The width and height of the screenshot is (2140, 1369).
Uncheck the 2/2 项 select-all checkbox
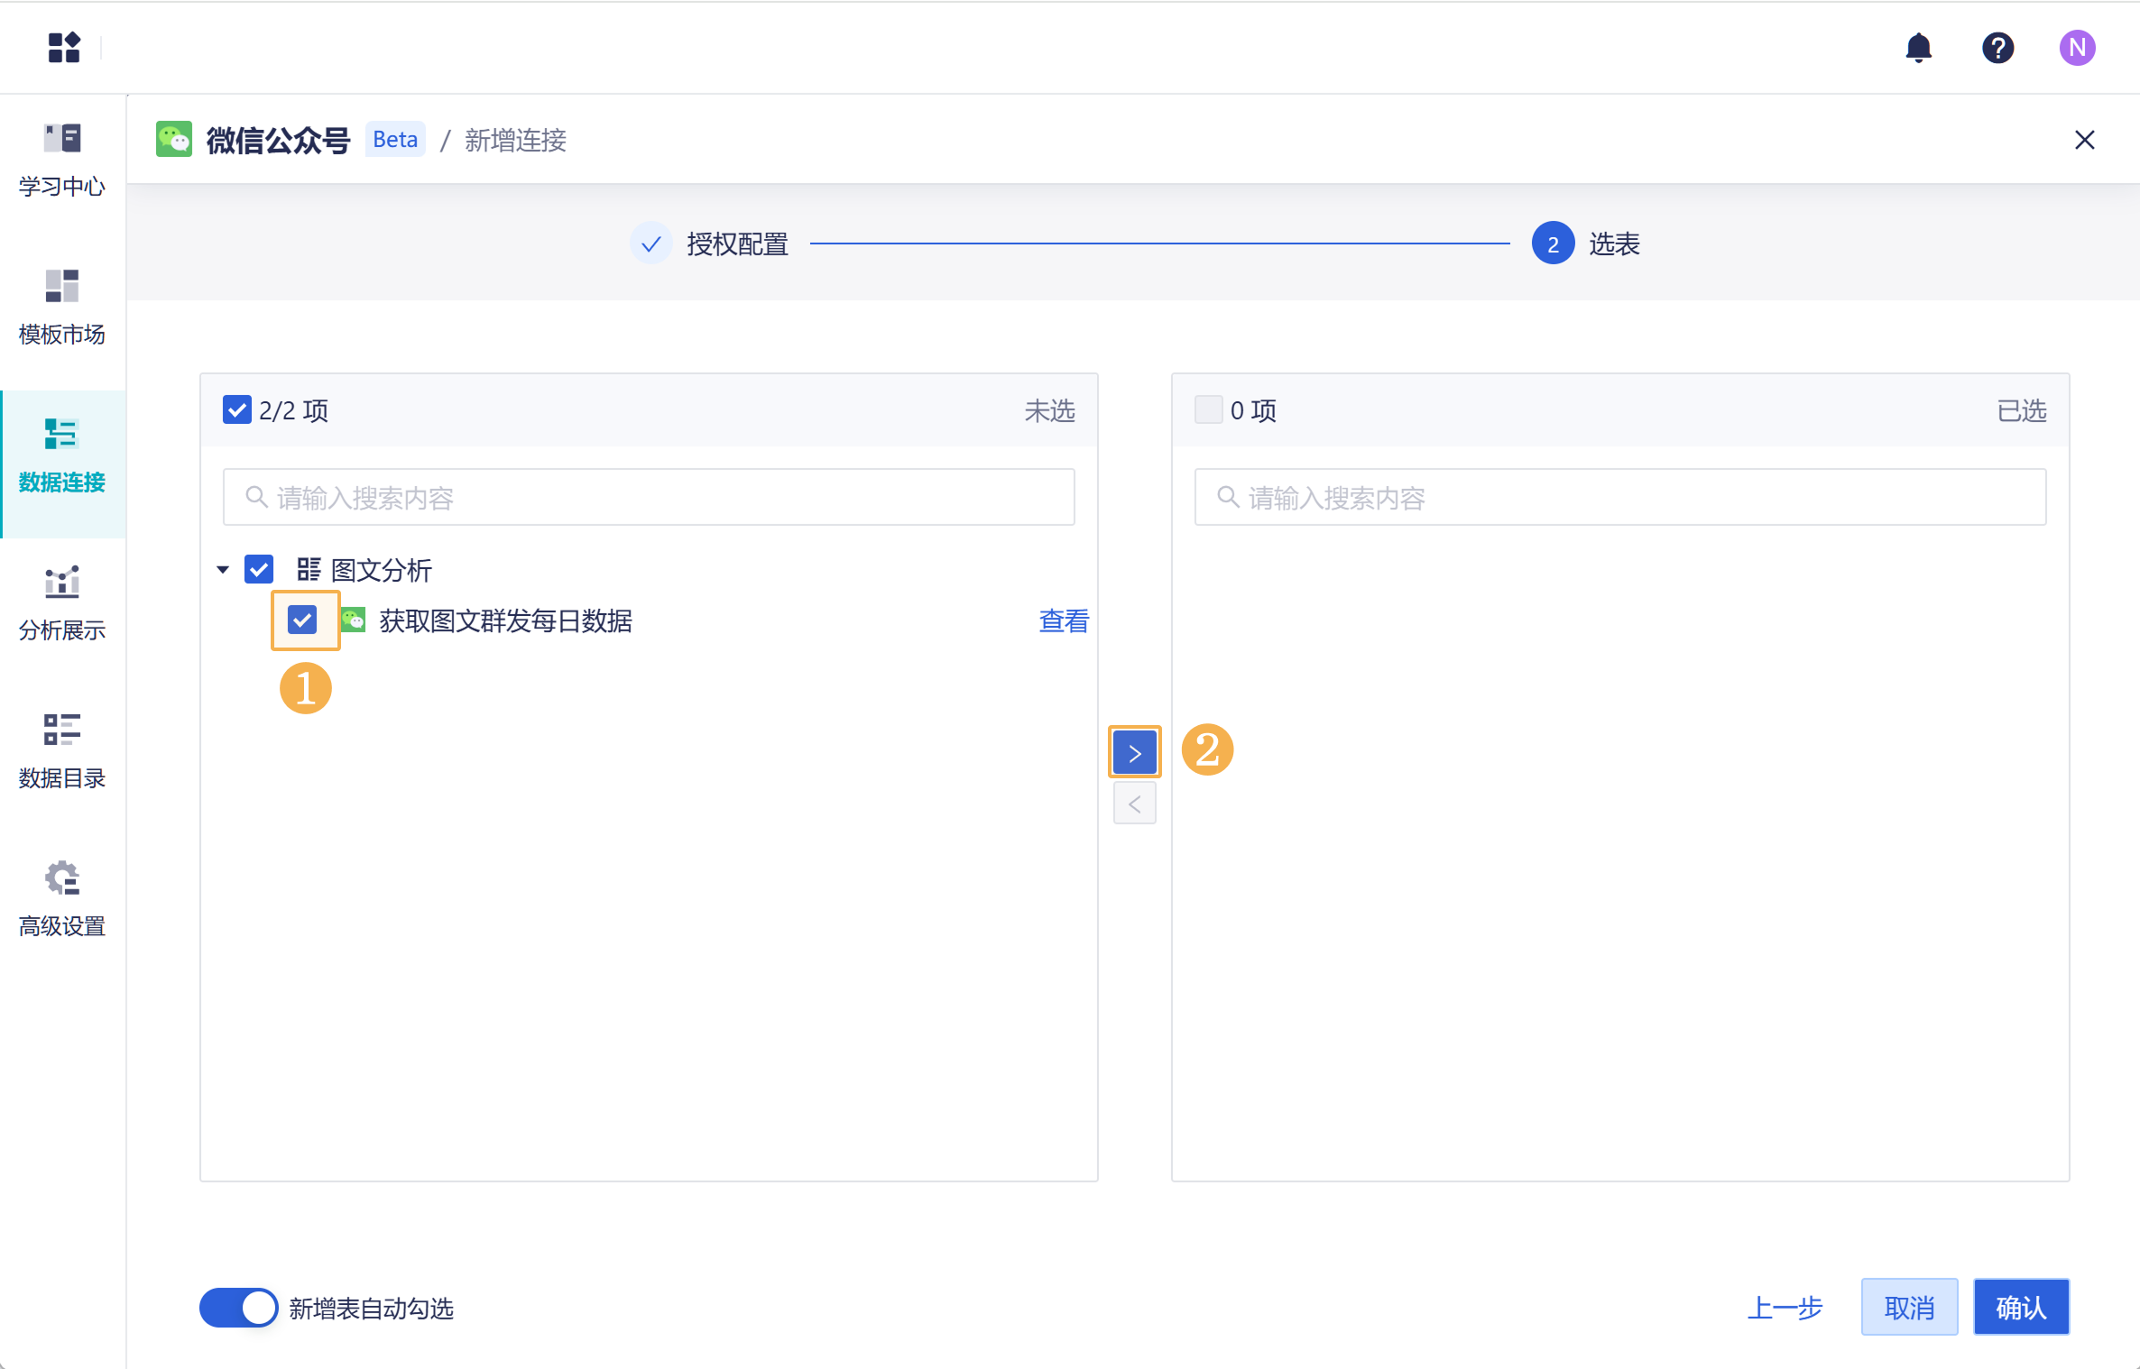236,410
